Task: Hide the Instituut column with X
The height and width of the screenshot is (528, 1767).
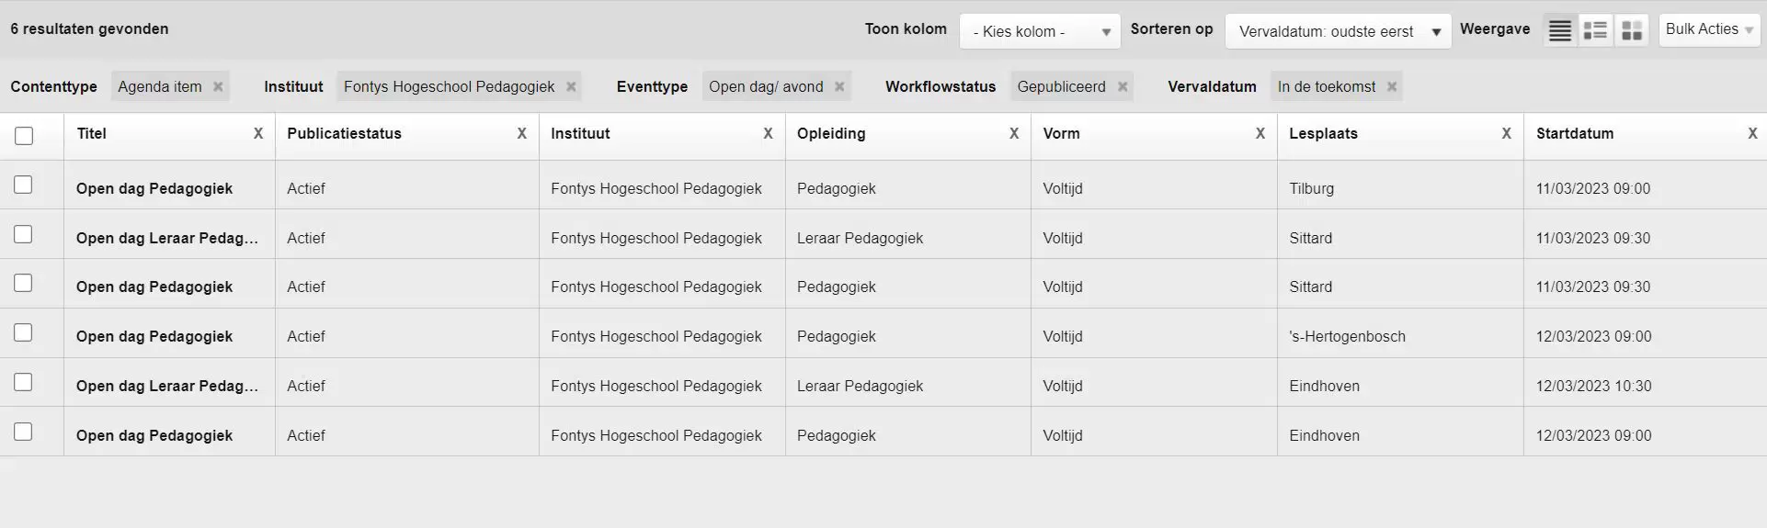Action: (769, 134)
